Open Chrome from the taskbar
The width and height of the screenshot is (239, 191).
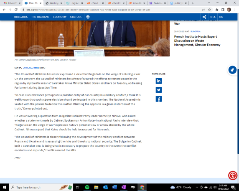142,187
